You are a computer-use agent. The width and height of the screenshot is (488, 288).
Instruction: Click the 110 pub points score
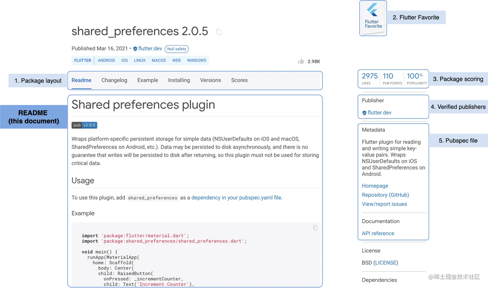coord(392,79)
